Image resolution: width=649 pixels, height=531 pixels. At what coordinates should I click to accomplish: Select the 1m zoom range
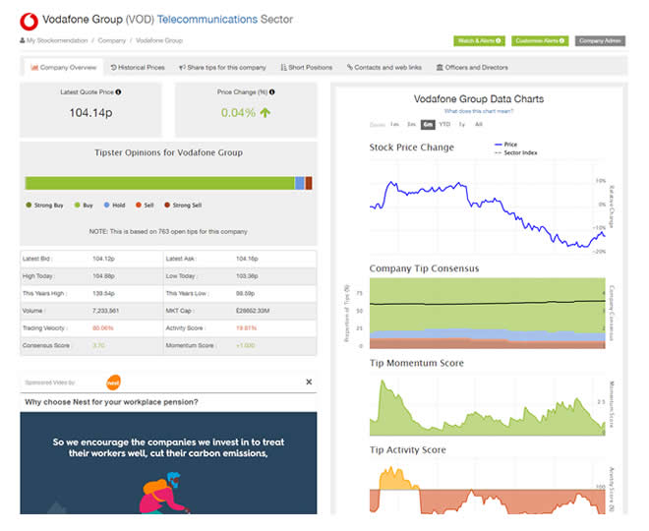pyautogui.click(x=394, y=125)
